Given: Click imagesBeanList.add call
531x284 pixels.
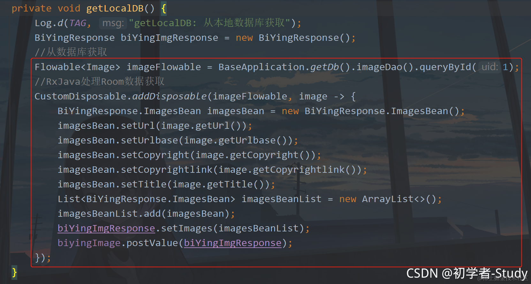Looking at the screenshot, I should [x=109, y=214].
